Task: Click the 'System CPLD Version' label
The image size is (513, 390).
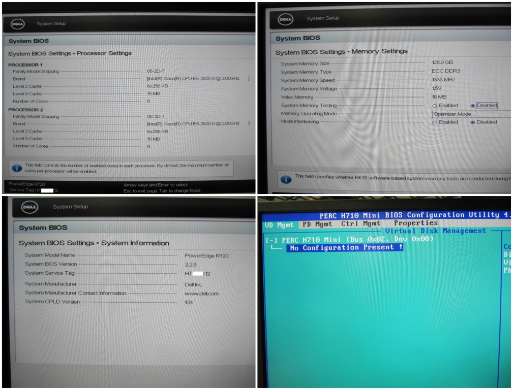Action: [52, 302]
